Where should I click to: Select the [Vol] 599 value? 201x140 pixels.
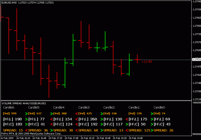pos(10,114)
